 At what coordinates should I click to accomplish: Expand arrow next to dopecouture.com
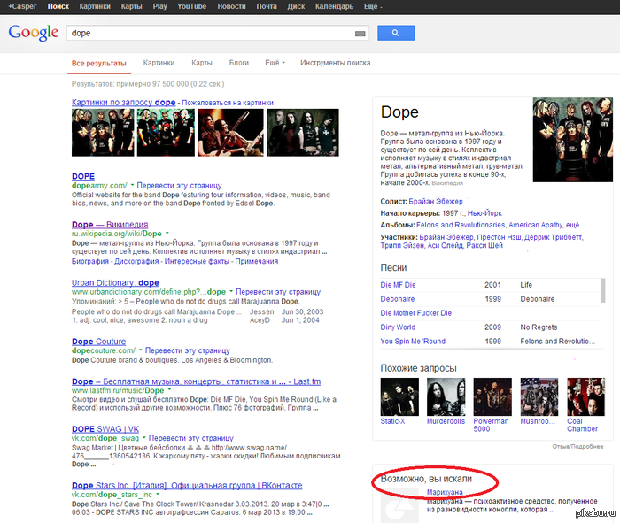(x=140, y=350)
